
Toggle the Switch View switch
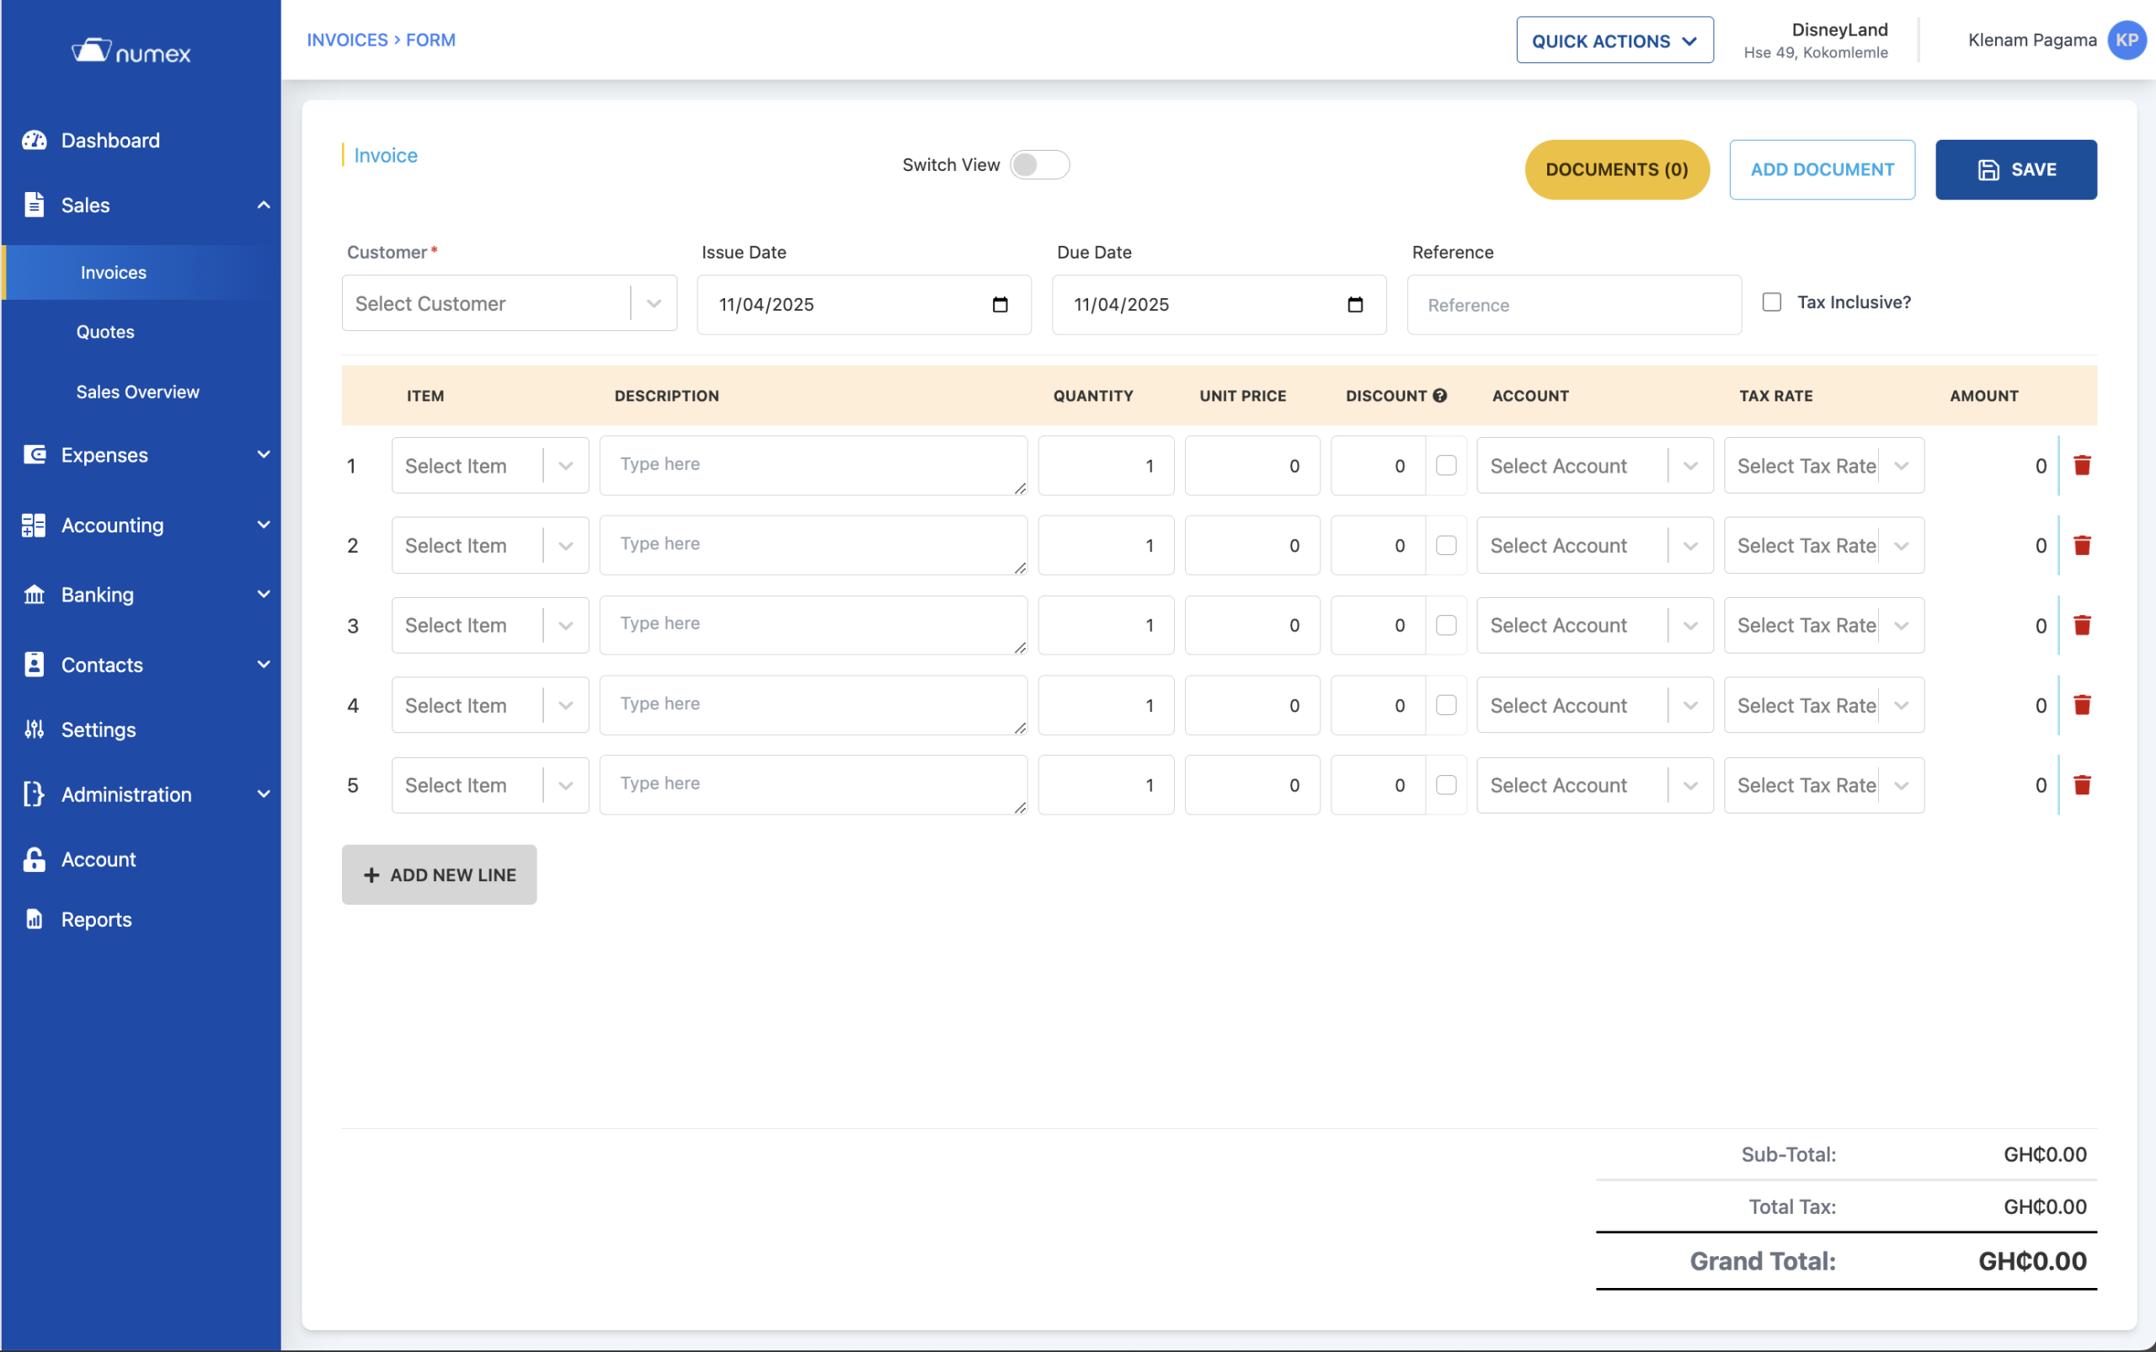[x=1039, y=164]
